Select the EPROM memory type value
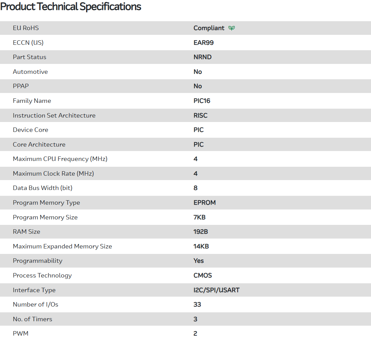Screen dimensions: 371x339 click(x=204, y=203)
